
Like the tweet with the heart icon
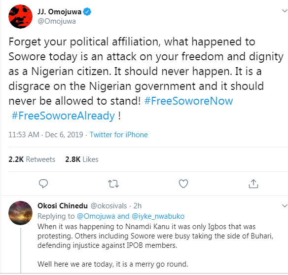pyautogui.click(x=183, y=184)
